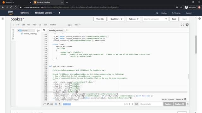Open the status bar settings gear
Screen dimensions: 202x113
(x=185, y=99)
